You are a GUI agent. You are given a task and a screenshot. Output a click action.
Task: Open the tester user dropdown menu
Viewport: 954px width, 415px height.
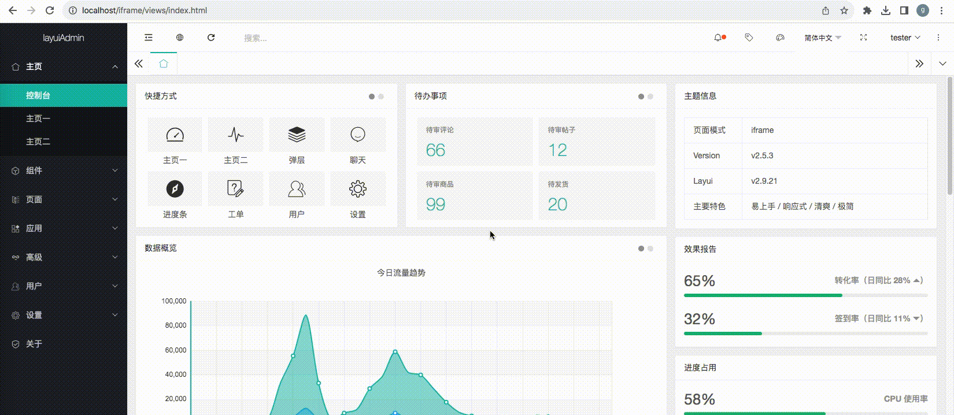(905, 38)
